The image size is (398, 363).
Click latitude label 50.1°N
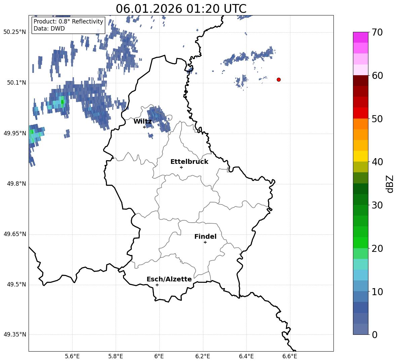tap(16, 83)
